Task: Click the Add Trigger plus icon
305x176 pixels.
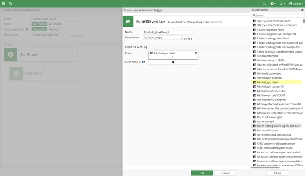Action: click(11, 54)
